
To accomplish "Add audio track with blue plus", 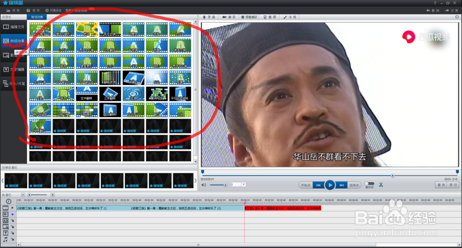I will point(12,214).
